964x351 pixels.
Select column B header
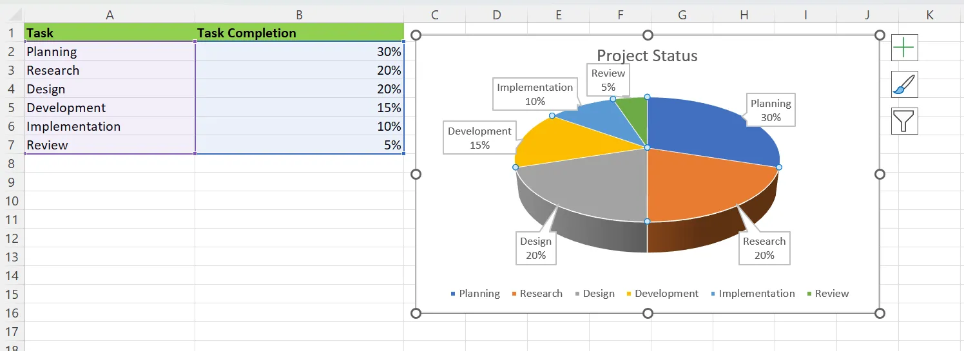click(x=300, y=14)
